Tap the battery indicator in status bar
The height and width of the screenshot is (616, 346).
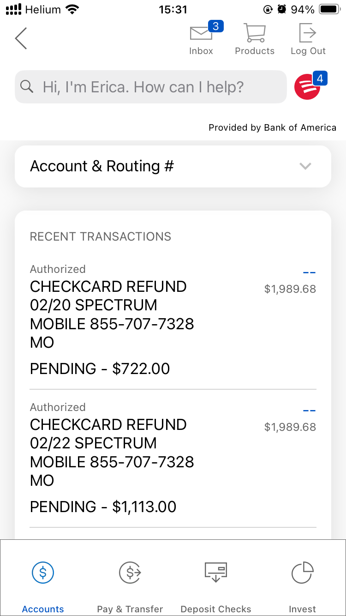click(x=329, y=10)
